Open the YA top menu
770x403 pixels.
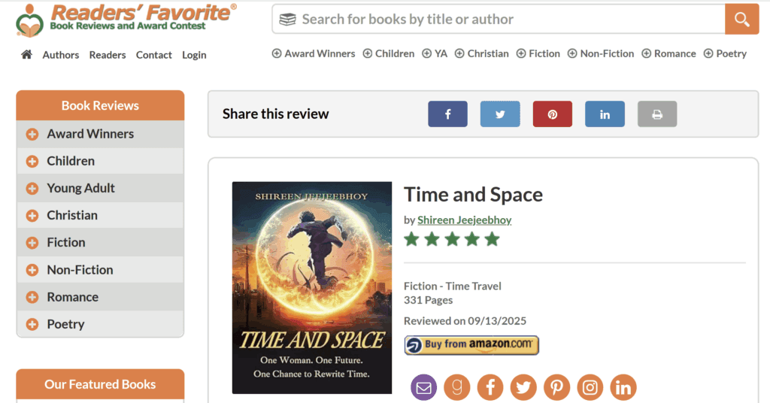[x=435, y=53]
